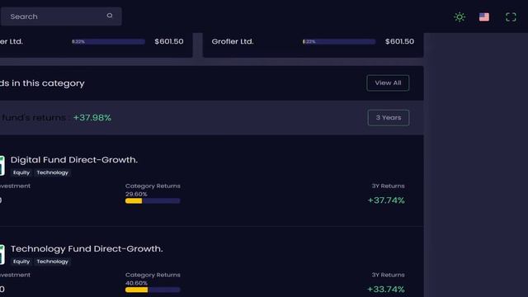Click the right-hand Grofier Ltd. $601.50 amount
Image resolution: width=528 pixels, height=297 pixels.
399,41
